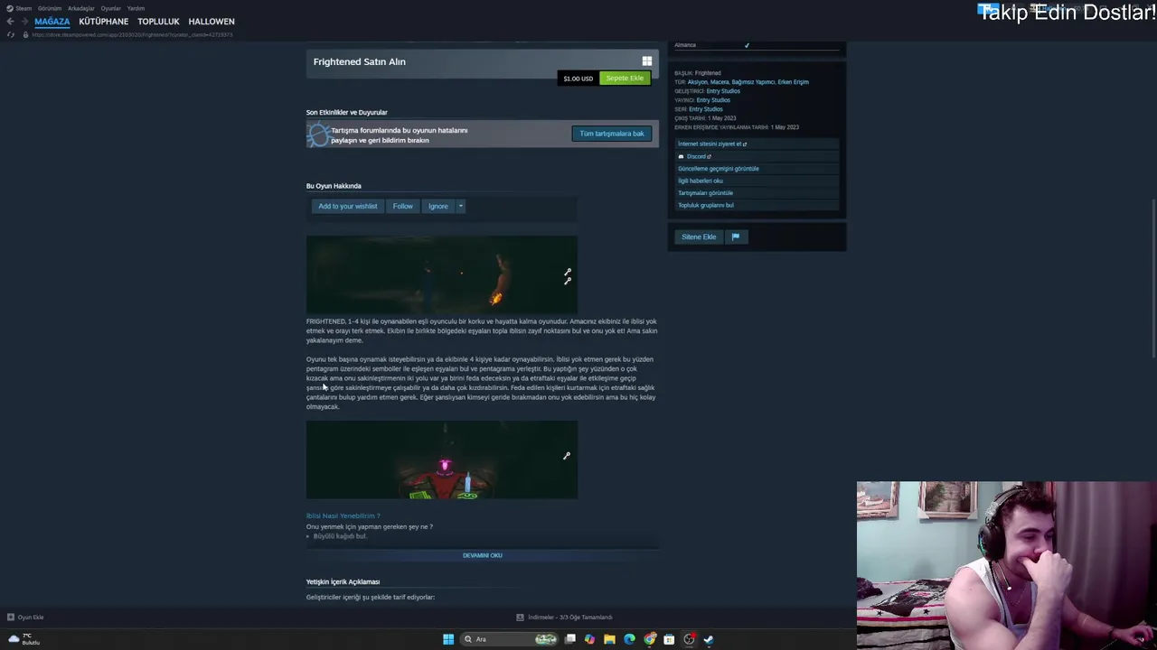Open the Görünüm menu
This screenshot has width=1157, height=650.
pyautogui.click(x=50, y=8)
